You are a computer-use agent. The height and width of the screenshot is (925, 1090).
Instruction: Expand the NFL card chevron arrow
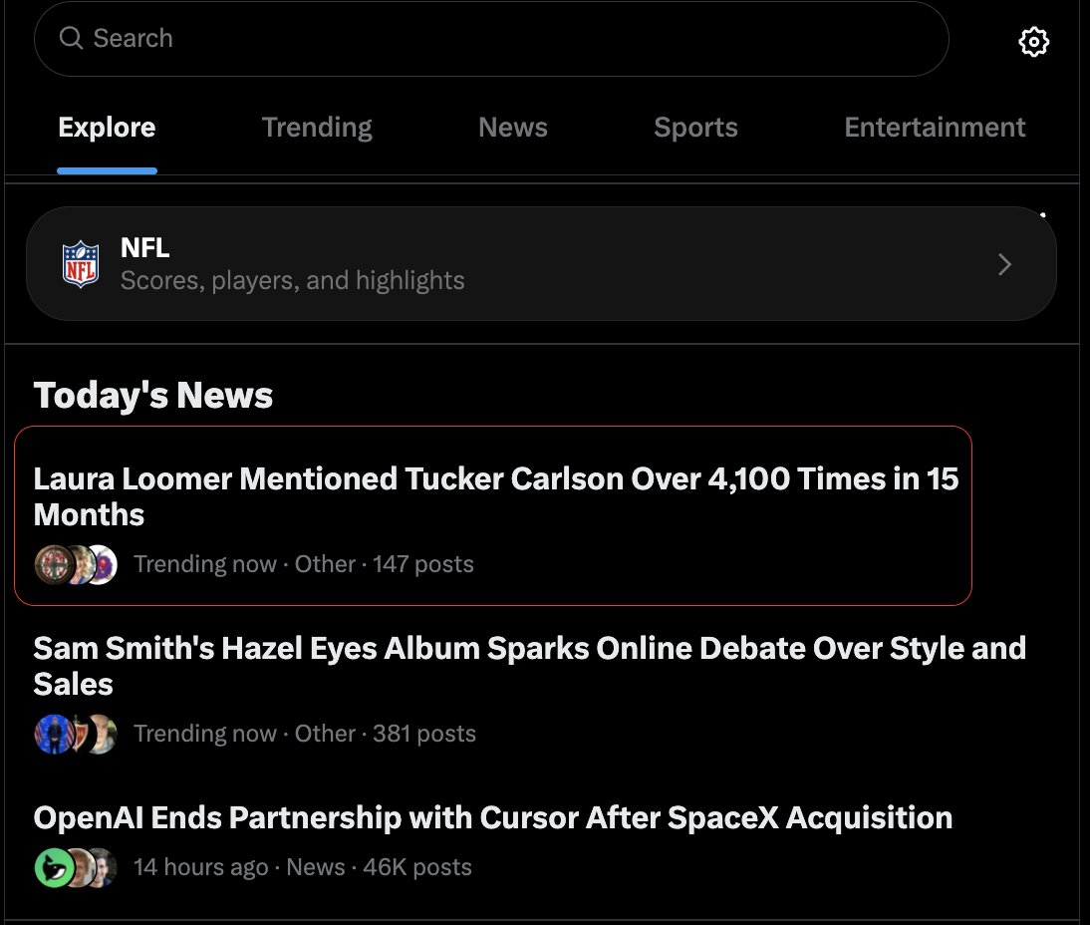point(1004,264)
